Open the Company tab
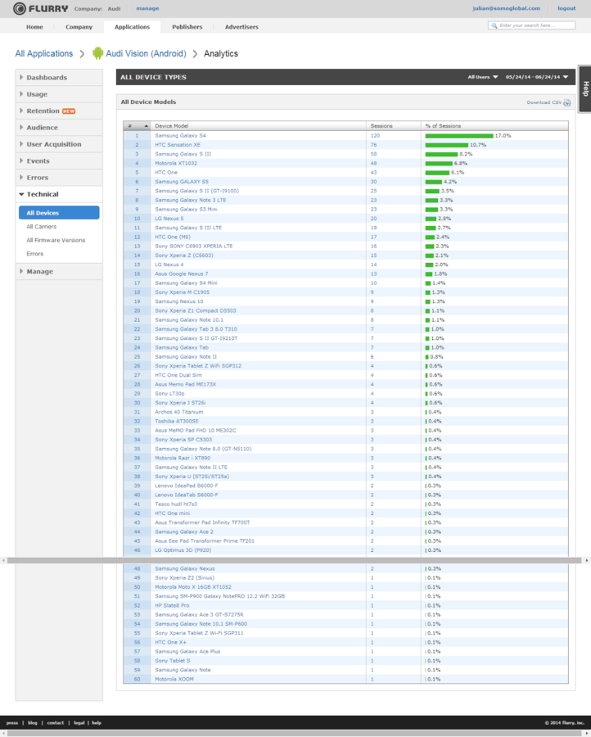The height and width of the screenshot is (737, 591). point(79,27)
